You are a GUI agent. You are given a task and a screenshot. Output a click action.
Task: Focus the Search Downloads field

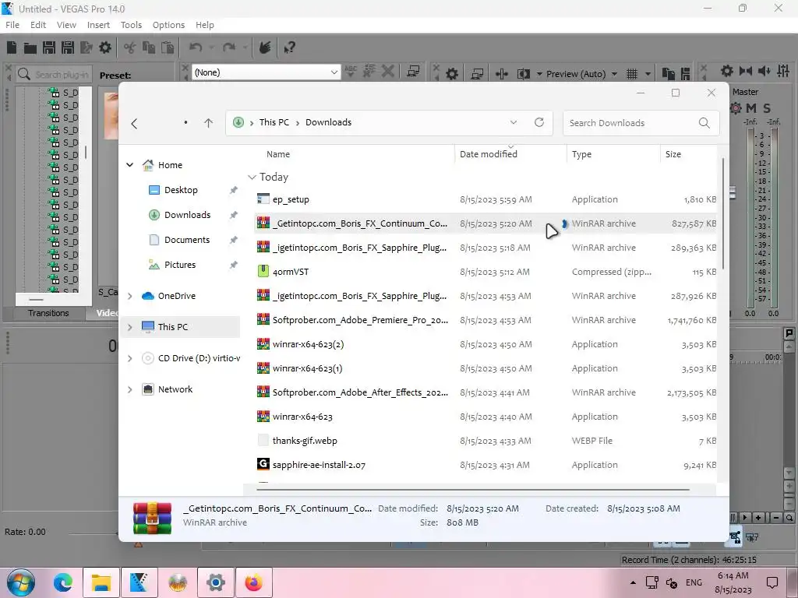click(x=641, y=123)
